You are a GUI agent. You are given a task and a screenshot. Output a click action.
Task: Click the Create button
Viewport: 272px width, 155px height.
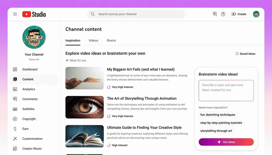click(x=239, y=14)
